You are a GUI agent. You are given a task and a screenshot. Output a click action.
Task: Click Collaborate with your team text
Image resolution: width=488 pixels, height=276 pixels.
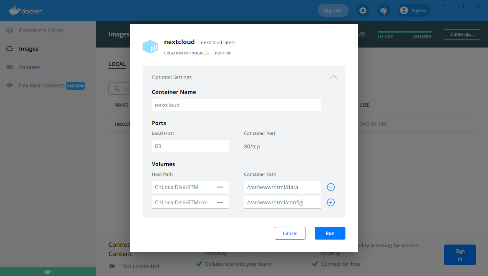pos(238,264)
